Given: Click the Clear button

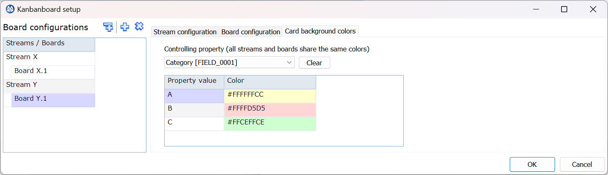Looking at the screenshot, I should tap(314, 63).
